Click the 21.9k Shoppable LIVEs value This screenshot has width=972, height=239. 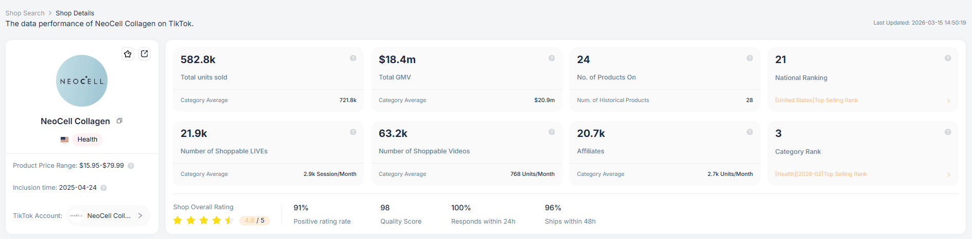194,133
